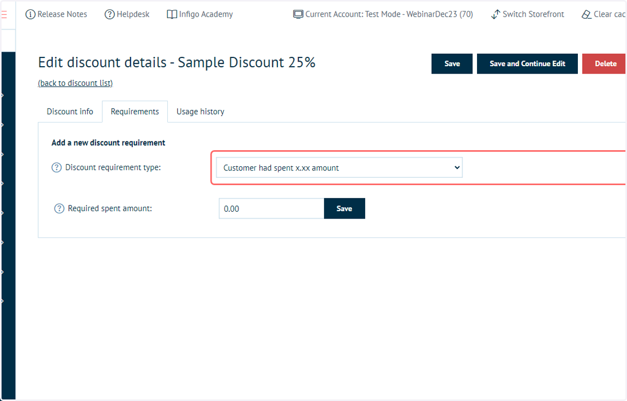Click 'Add a new discount requirement' text
This screenshot has width=627, height=401.
click(x=108, y=143)
